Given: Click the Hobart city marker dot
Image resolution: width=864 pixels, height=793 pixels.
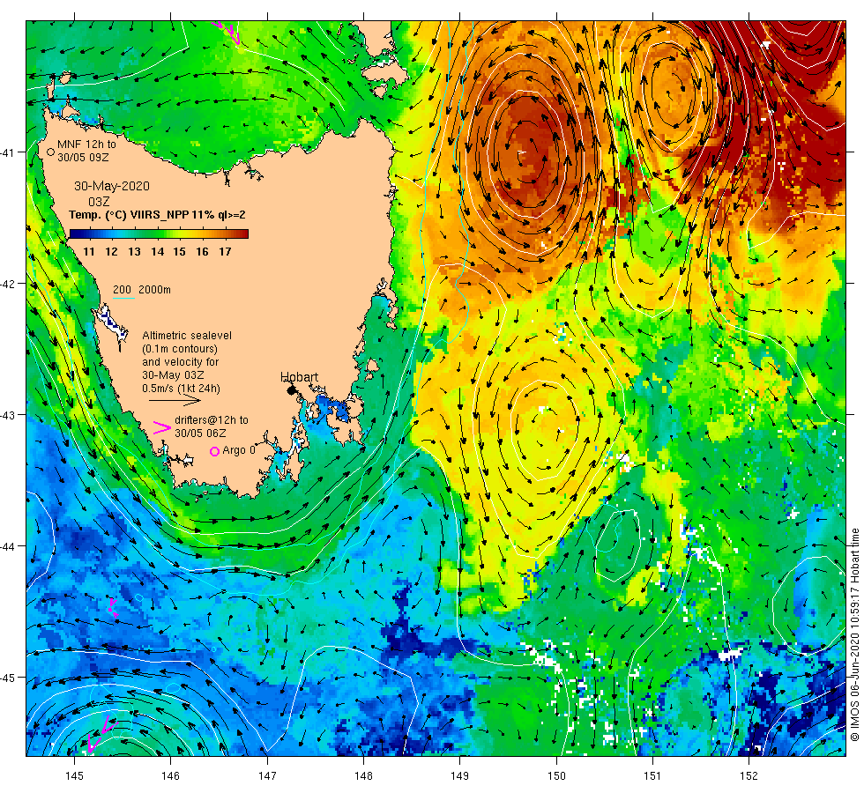Looking at the screenshot, I should (292, 390).
